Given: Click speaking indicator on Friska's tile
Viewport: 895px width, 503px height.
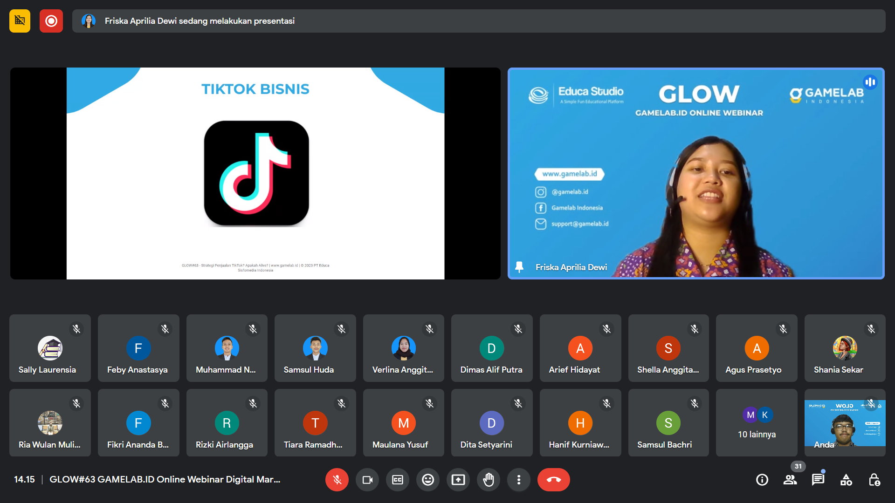Looking at the screenshot, I should click(870, 82).
